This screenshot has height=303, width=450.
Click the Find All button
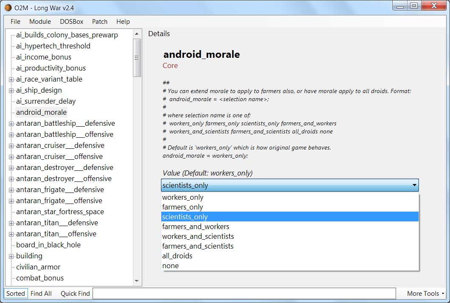[x=41, y=294]
